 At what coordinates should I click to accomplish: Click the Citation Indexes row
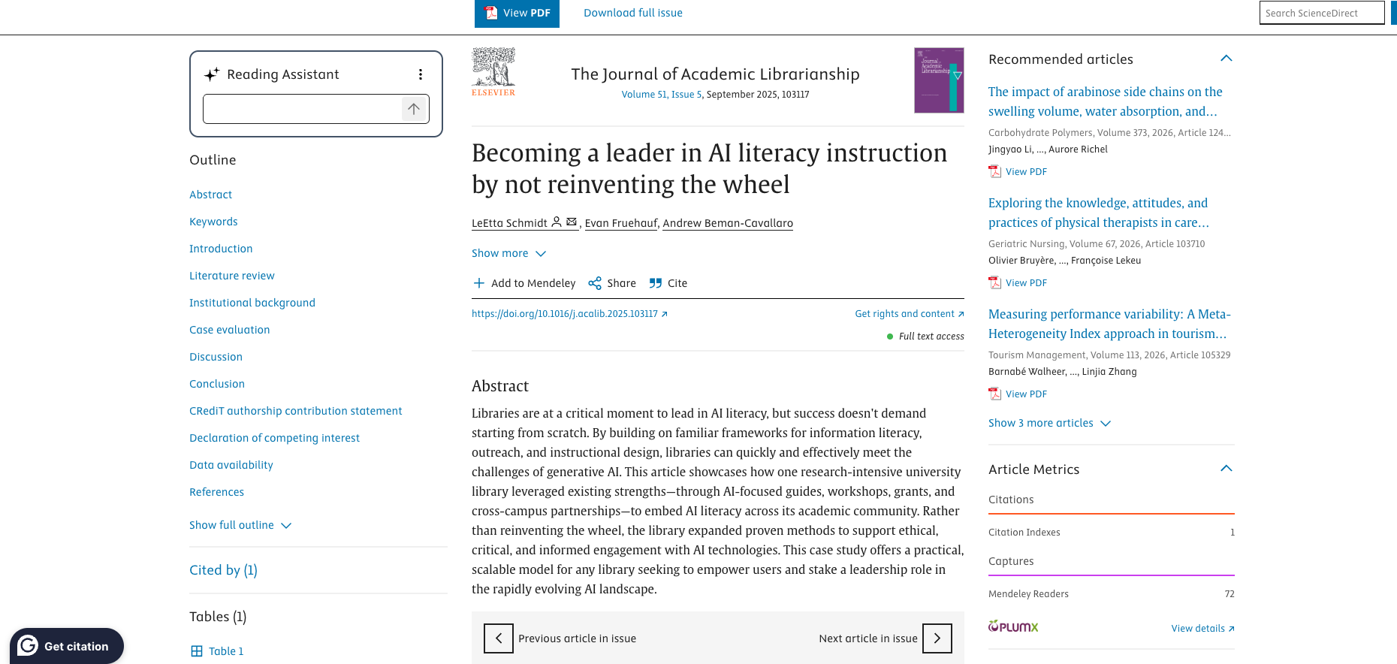1112,533
